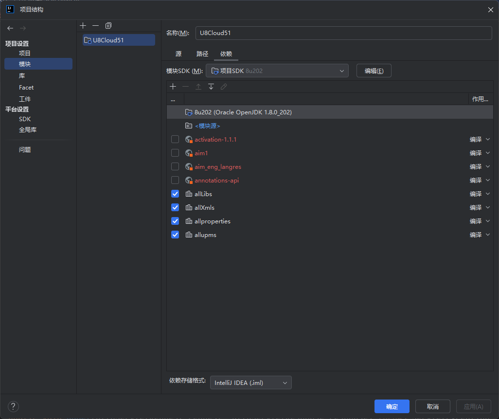Image resolution: width=499 pixels, height=419 pixels.
Task: Click the copy module icon in module panel
Action: pyautogui.click(x=108, y=25)
